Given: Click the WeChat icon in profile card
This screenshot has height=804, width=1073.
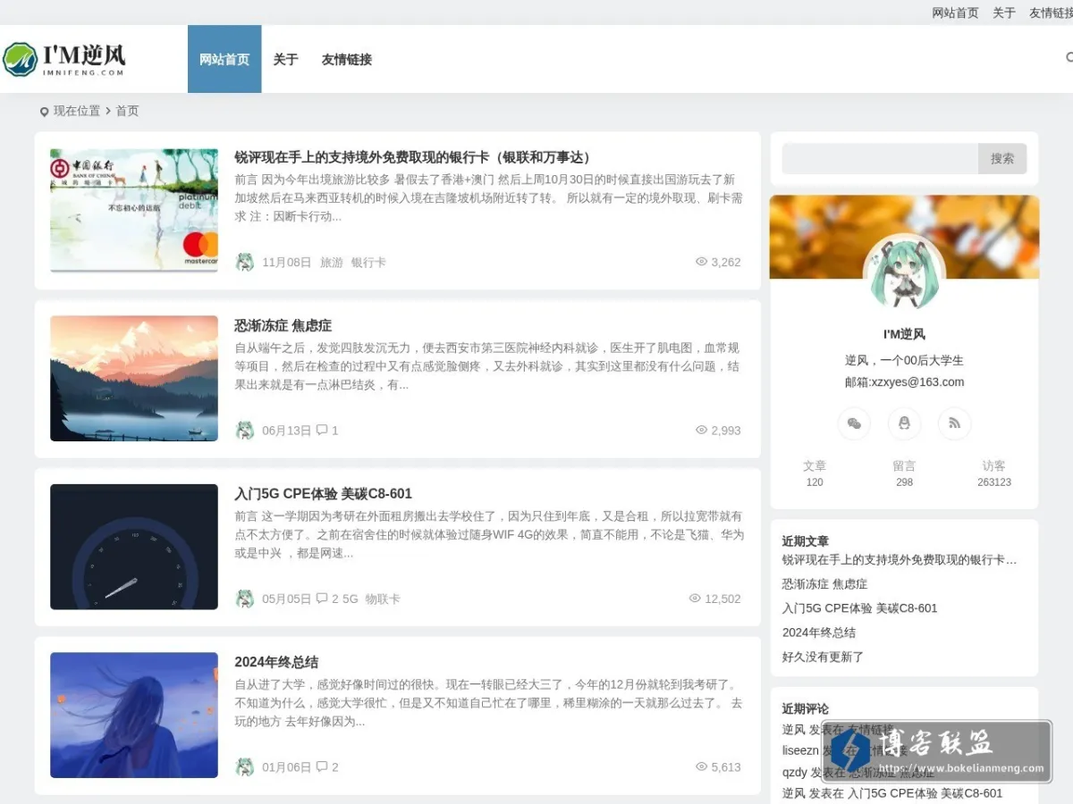Looking at the screenshot, I should (x=854, y=423).
